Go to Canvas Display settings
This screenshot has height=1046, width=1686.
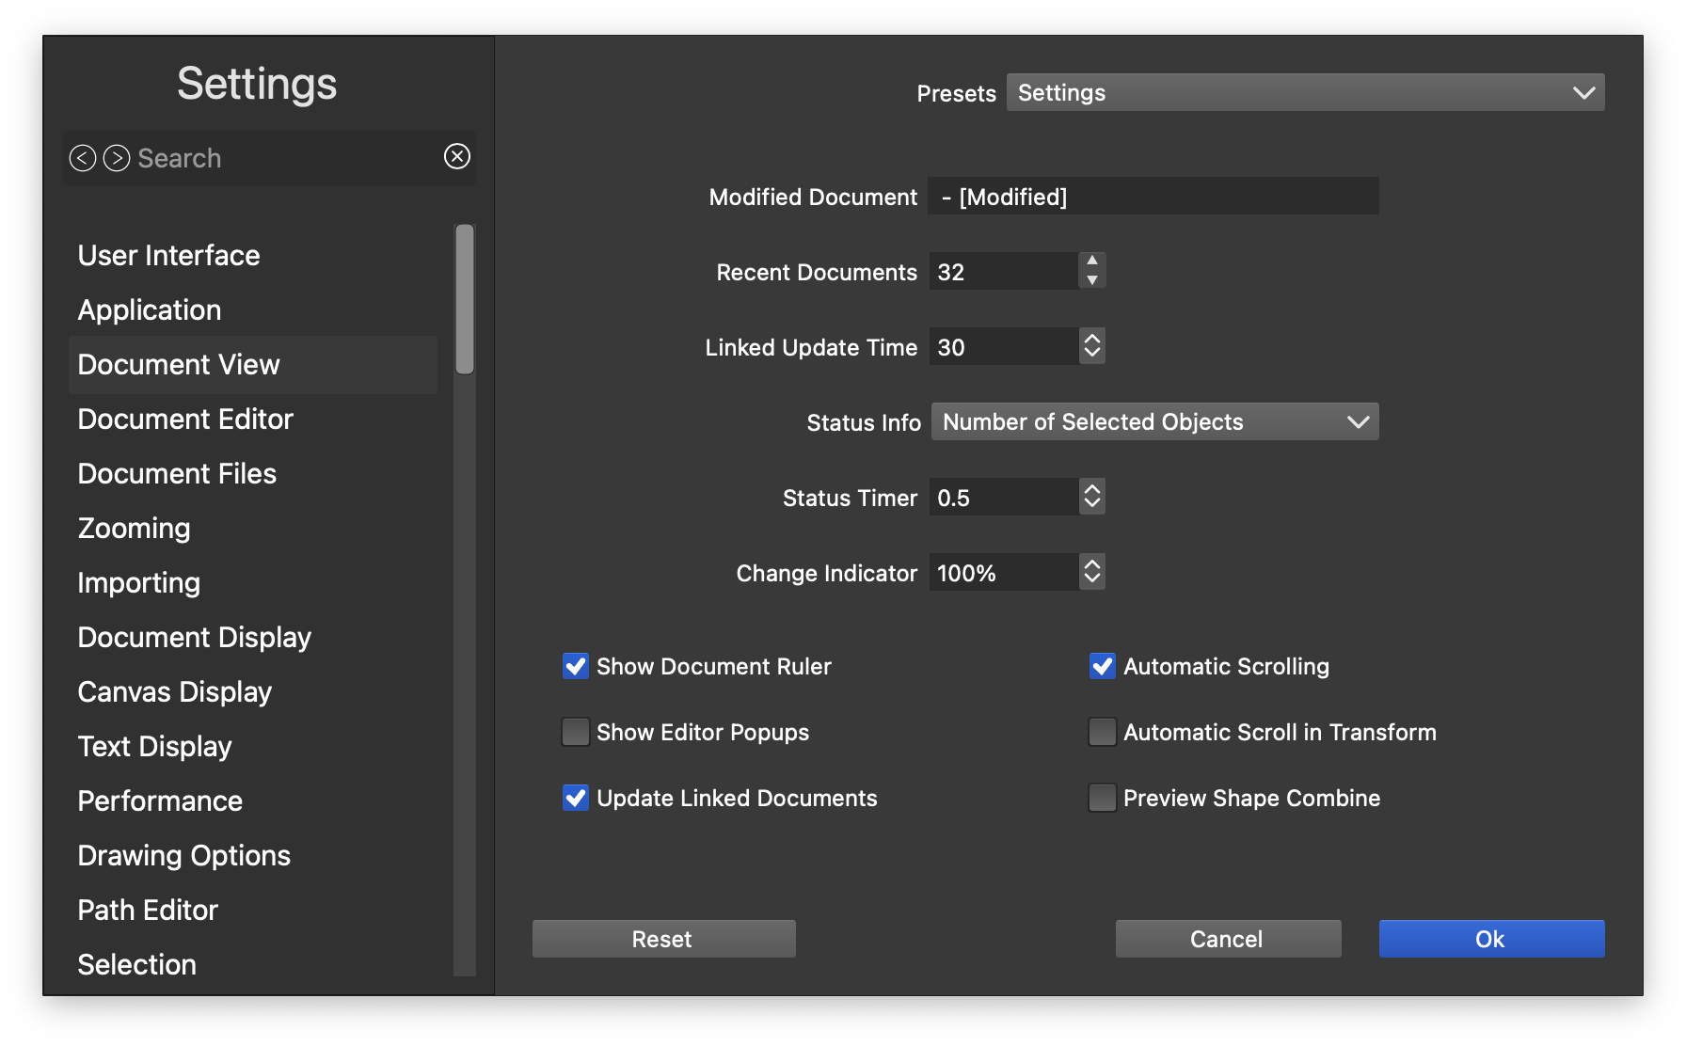coord(174,692)
